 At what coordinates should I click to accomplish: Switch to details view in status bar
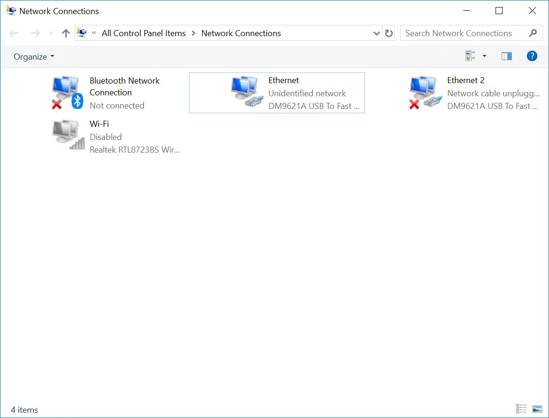coord(521,409)
